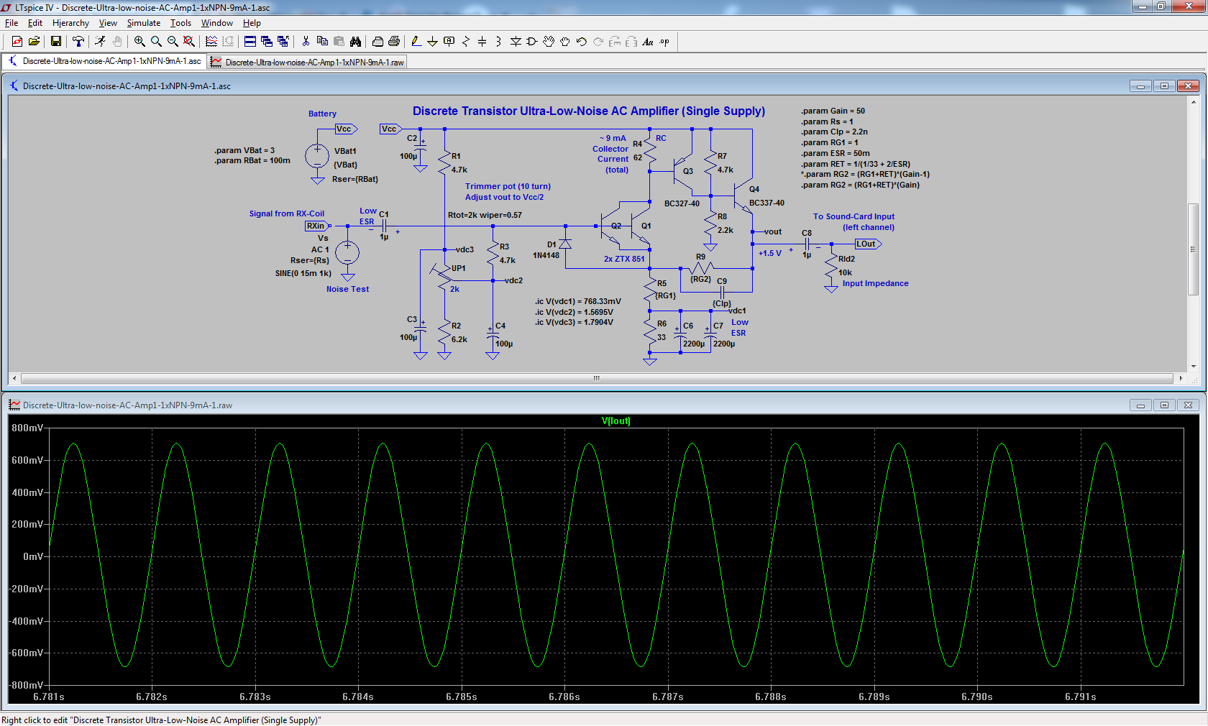
Task: Select the Drag hand tool
Action: (565, 42)
